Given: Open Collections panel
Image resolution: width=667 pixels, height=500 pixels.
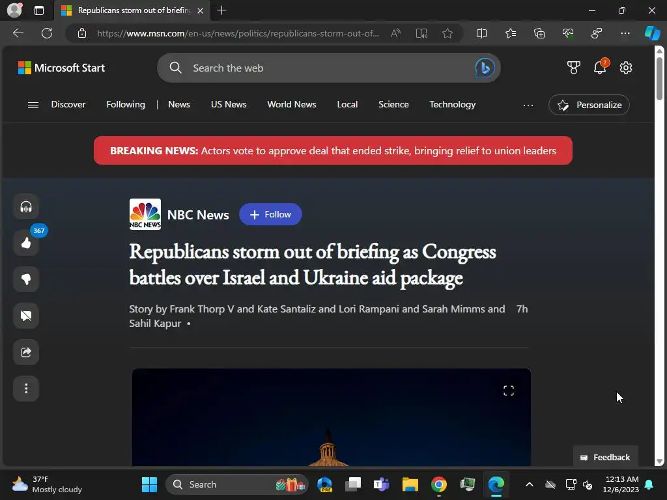Looking at the screenshot, I should [539, 33].
